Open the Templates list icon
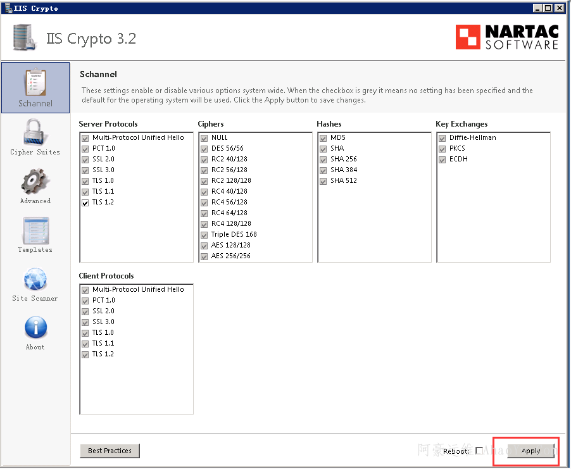Screen dimensions: 571x469 pos(35,230)
